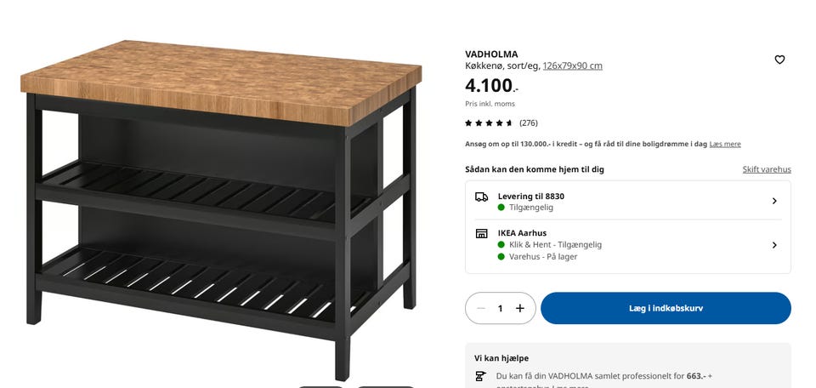The image size is (816, 388).
Task: Expand IKEA Aarhus pickup details chevron
Action: [x=774, y=245]
